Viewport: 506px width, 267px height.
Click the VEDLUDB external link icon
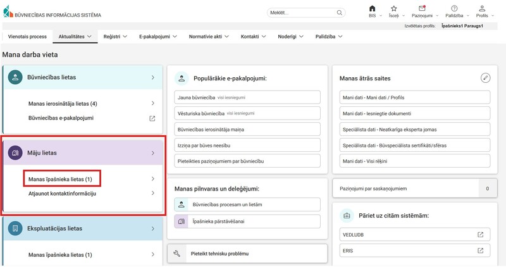pyautogui.click(x=481, y=235)
